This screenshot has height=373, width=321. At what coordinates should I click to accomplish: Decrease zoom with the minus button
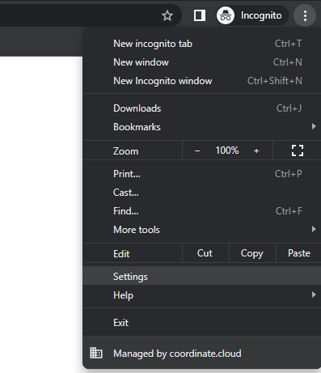[197, 150]
